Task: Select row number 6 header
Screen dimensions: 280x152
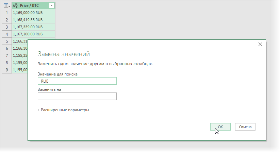Action: pyautogui.click(x=7, y=48)
